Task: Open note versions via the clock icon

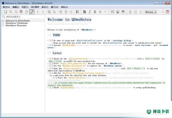Action: [x=61, y=12]
